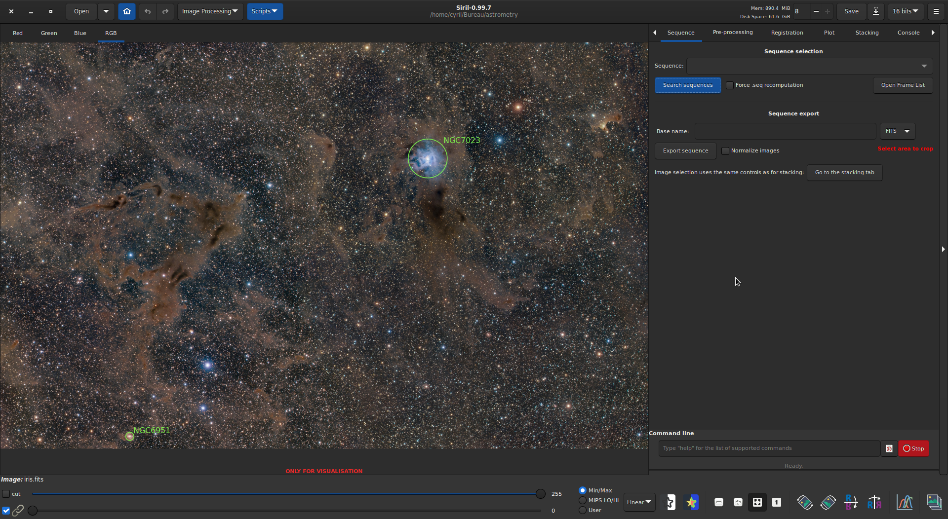Open the Image Processing dropdown menu
The image size is (948, 519).
point(210,11)
